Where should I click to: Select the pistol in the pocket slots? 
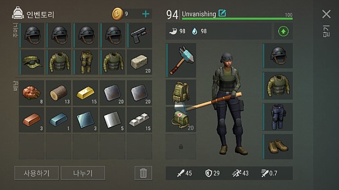click(139, 35)
